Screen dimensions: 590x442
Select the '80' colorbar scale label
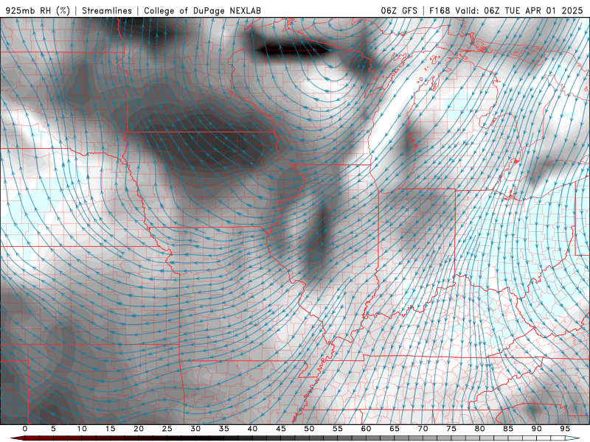pos(479,429)
